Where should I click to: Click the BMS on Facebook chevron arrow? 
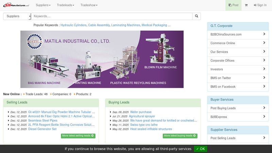264,86
